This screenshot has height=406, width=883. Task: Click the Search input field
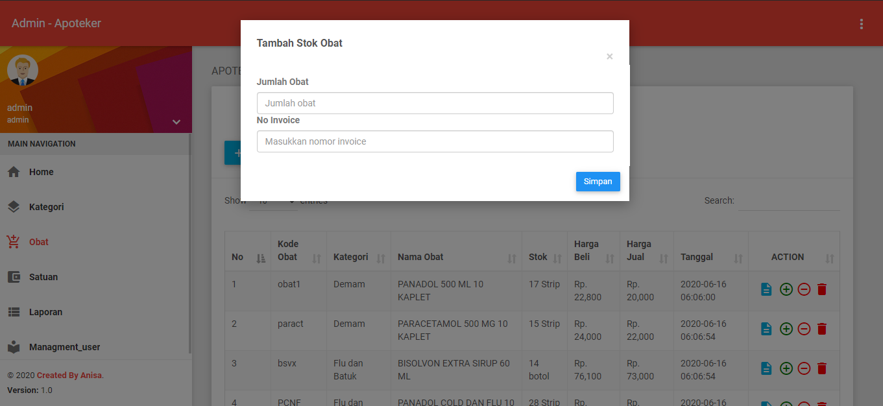click(789, 201)
